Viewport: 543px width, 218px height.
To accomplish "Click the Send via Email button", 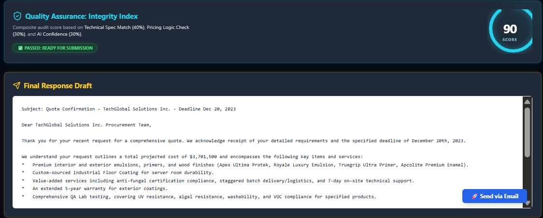I will 495,196.
